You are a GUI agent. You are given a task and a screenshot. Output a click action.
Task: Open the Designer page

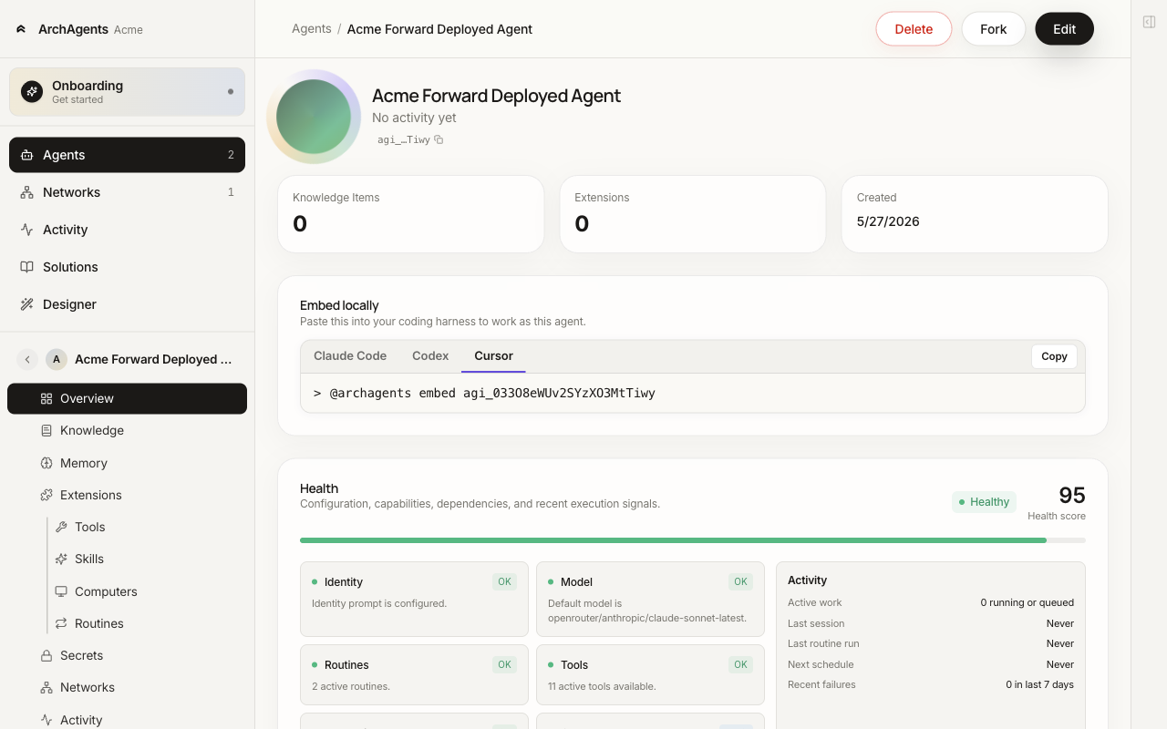pos(127,304)
